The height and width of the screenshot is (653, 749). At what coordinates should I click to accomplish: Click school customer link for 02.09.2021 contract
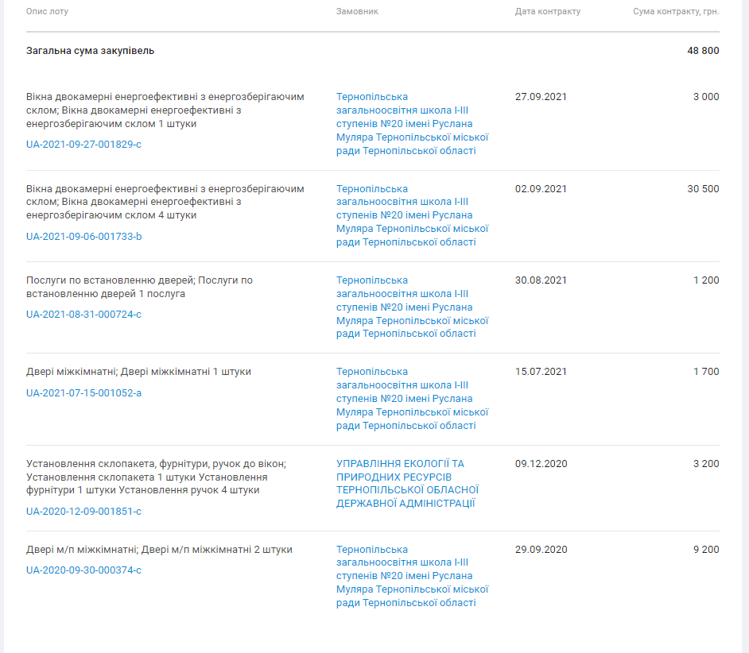tap(412, 215)
